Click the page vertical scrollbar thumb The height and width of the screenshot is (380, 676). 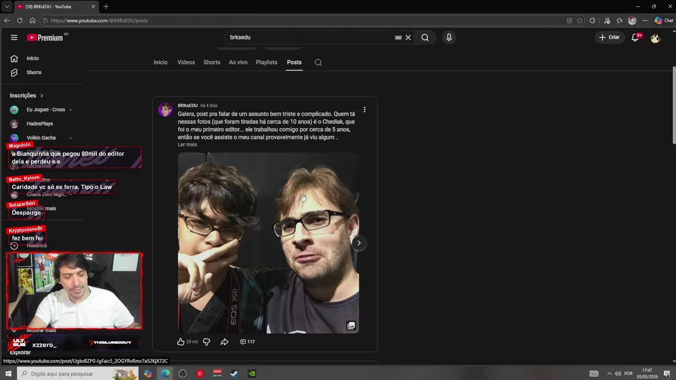[674, 104]
